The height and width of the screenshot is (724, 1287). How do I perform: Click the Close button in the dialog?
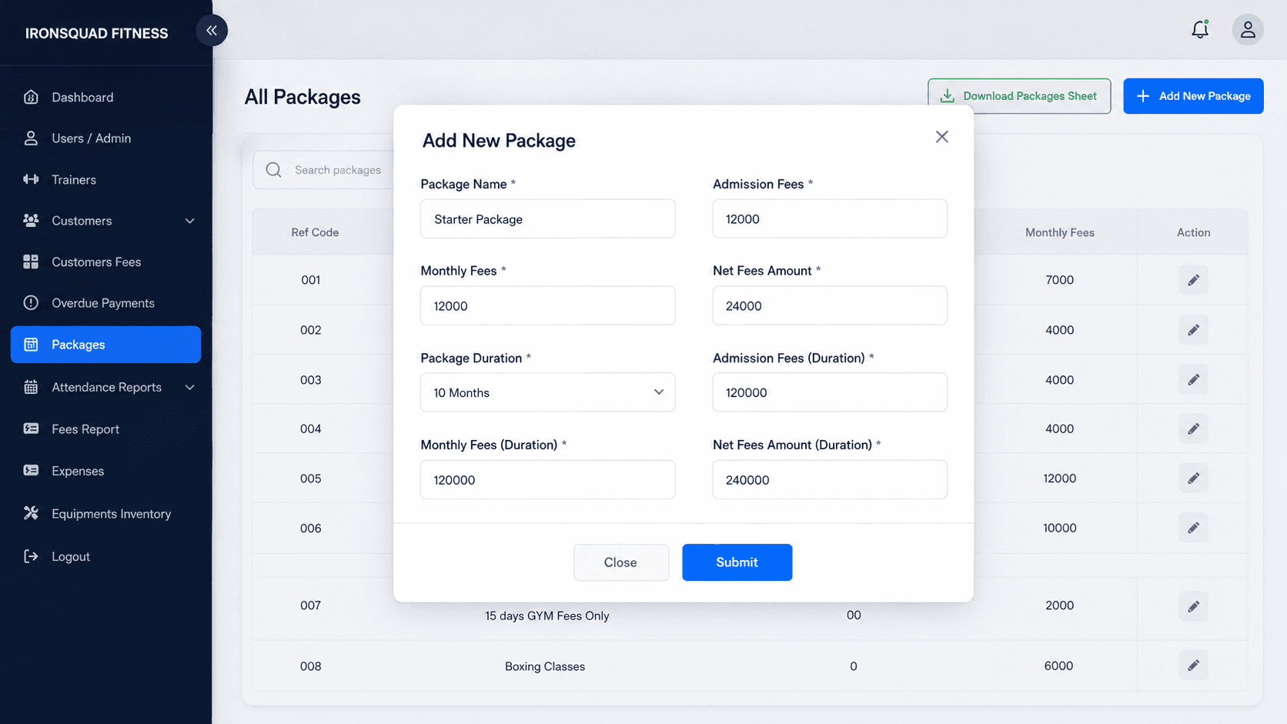point(620,562)
